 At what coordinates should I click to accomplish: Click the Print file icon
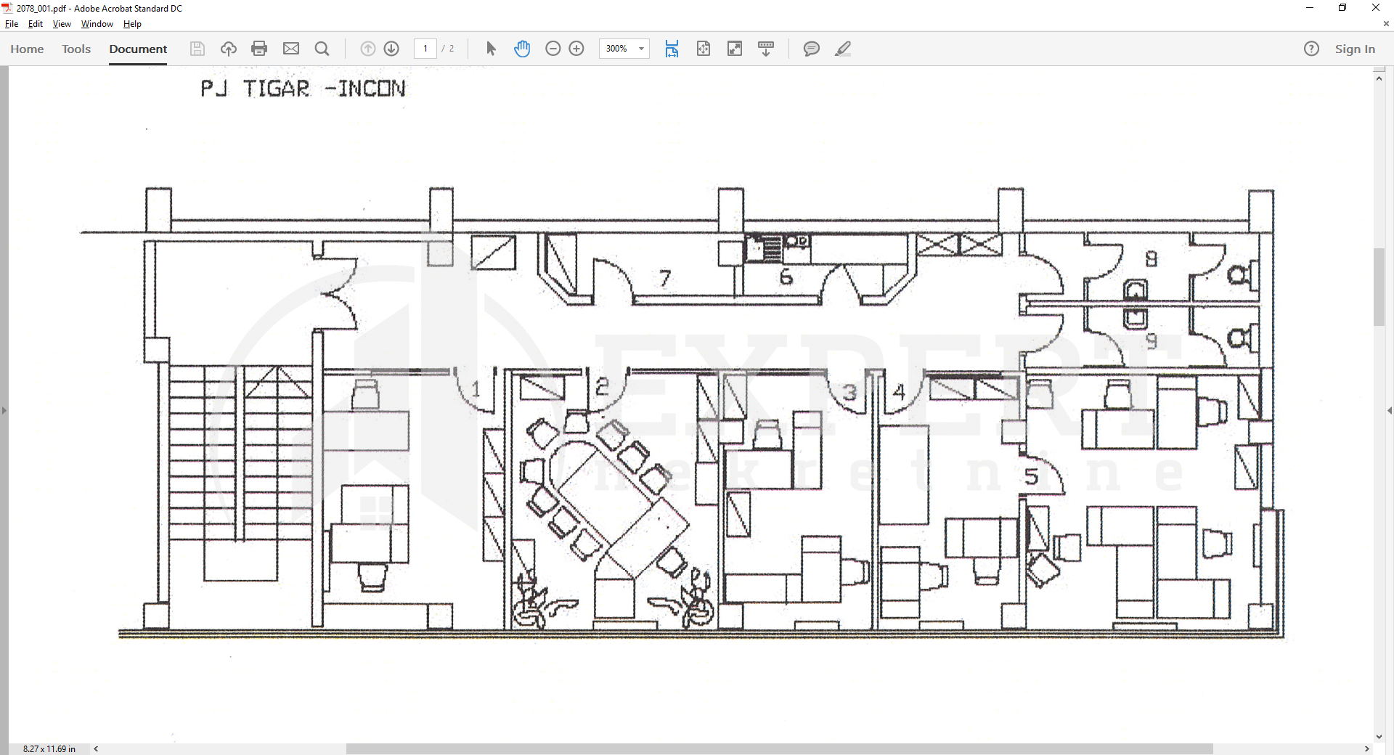coord(259,49)
